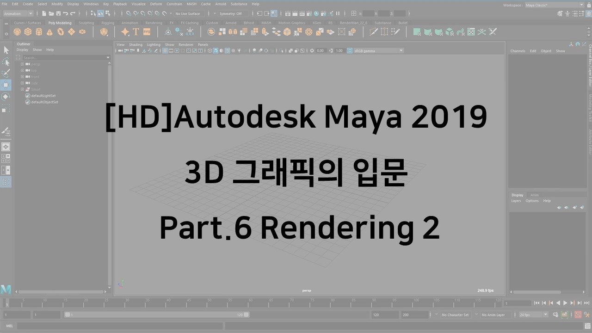Viewport: 592px width, 333px height.
Task: Select the Select tool in the toolbox
Action: (6, 50)
